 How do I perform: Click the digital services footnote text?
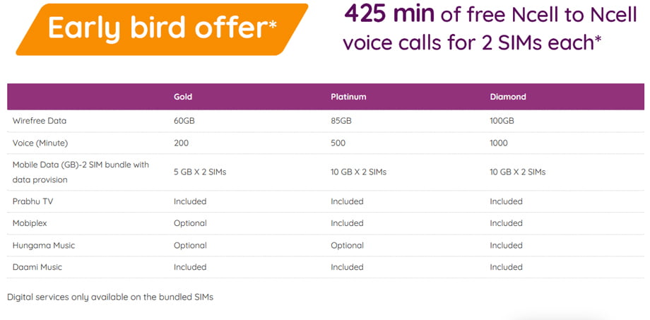[x=110, y=297]
